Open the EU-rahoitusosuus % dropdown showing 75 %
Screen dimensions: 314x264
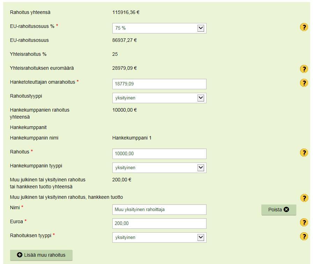coord(159,28)
